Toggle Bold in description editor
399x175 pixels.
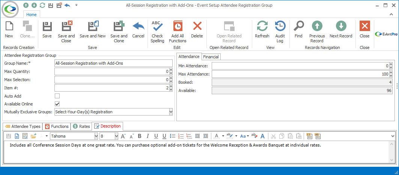click(140, 136)
